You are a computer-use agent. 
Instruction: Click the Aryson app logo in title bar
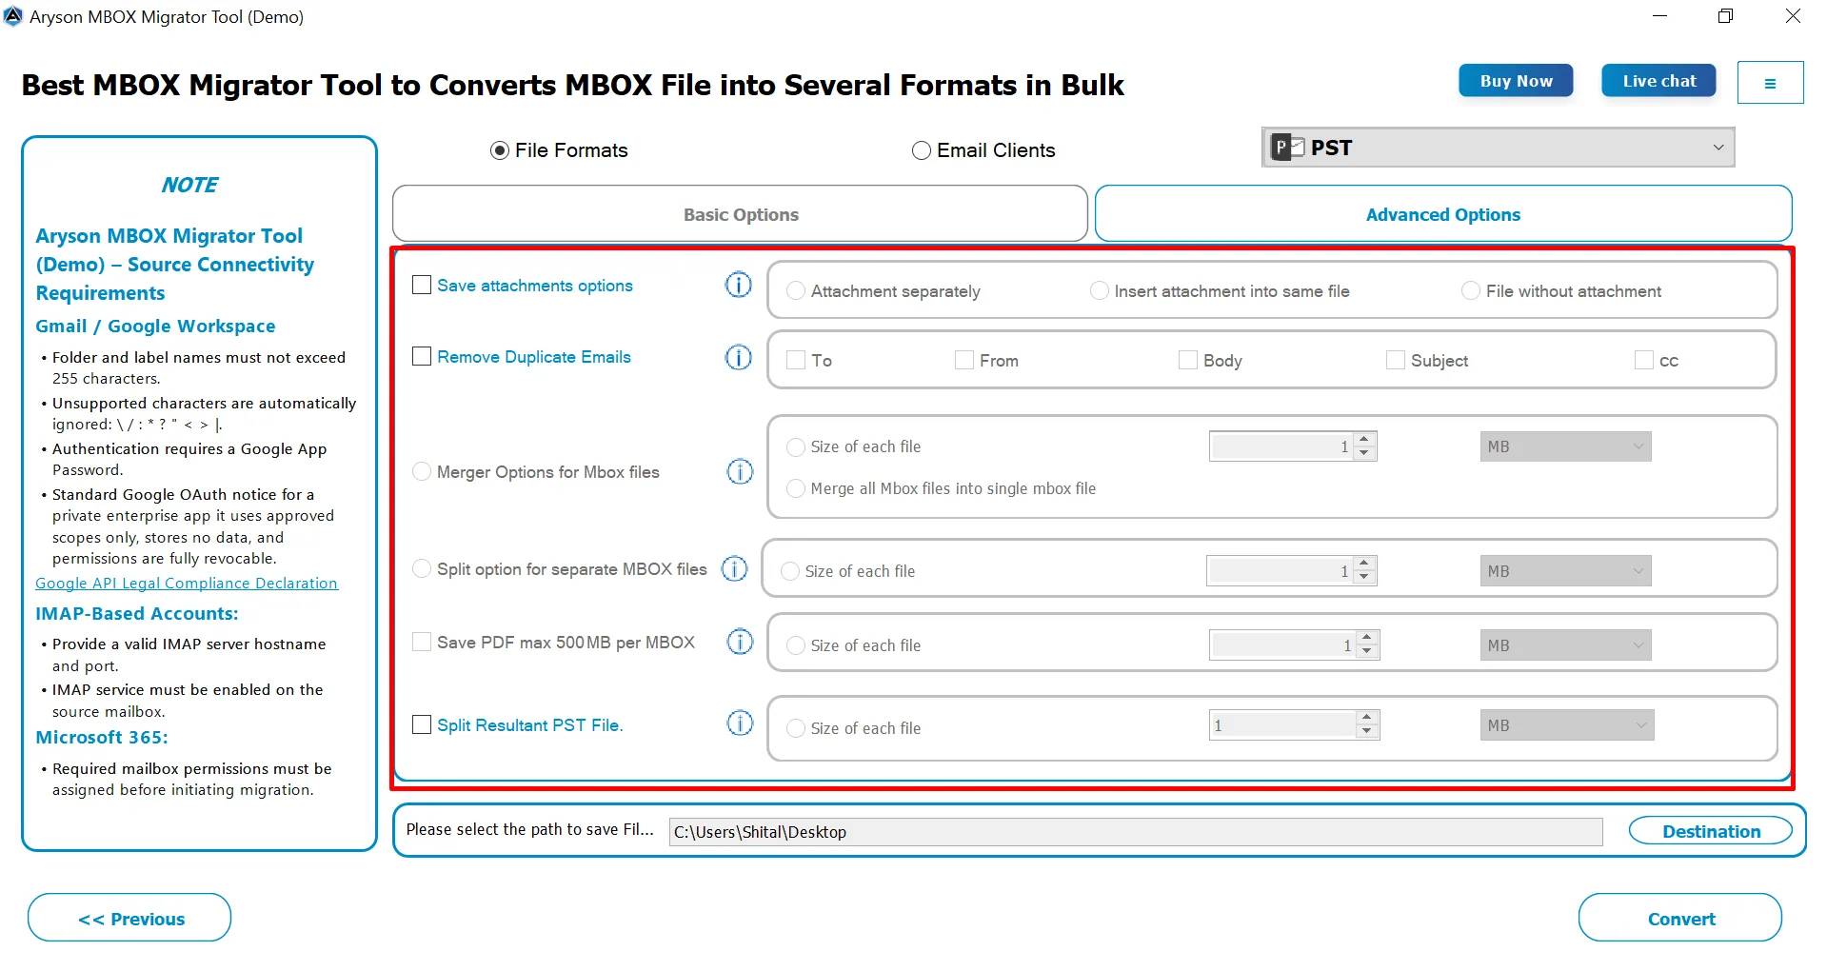tap(13, 16)
